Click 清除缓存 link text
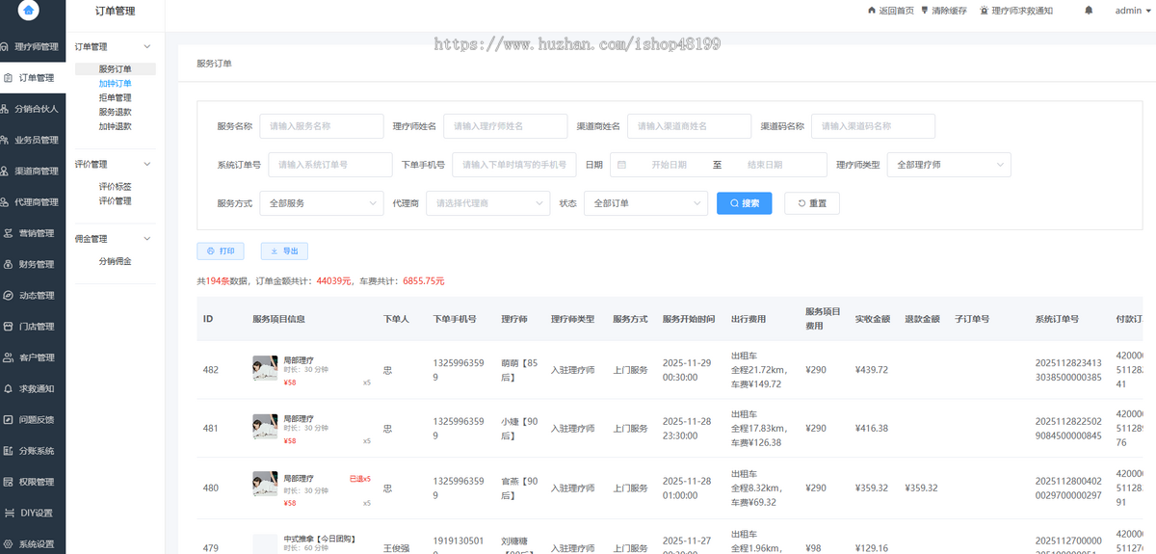1156x554 pixels. (x=949, y=11)
